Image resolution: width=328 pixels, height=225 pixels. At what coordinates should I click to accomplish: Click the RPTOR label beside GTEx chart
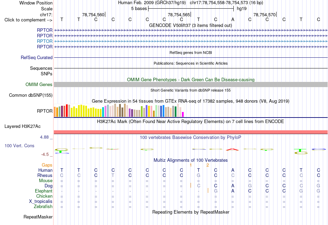(45, 111)
